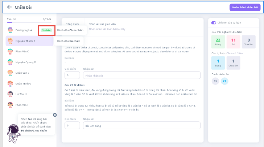Choose Đánh dấu Đã chấm option
Viewport: 264px width, 147px height.
[69, 41]
